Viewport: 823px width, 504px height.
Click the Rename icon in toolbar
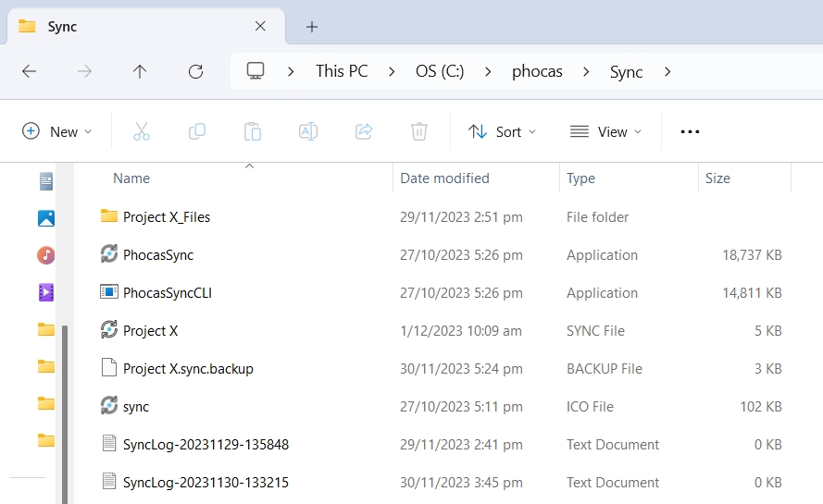[x=308, y=131]
